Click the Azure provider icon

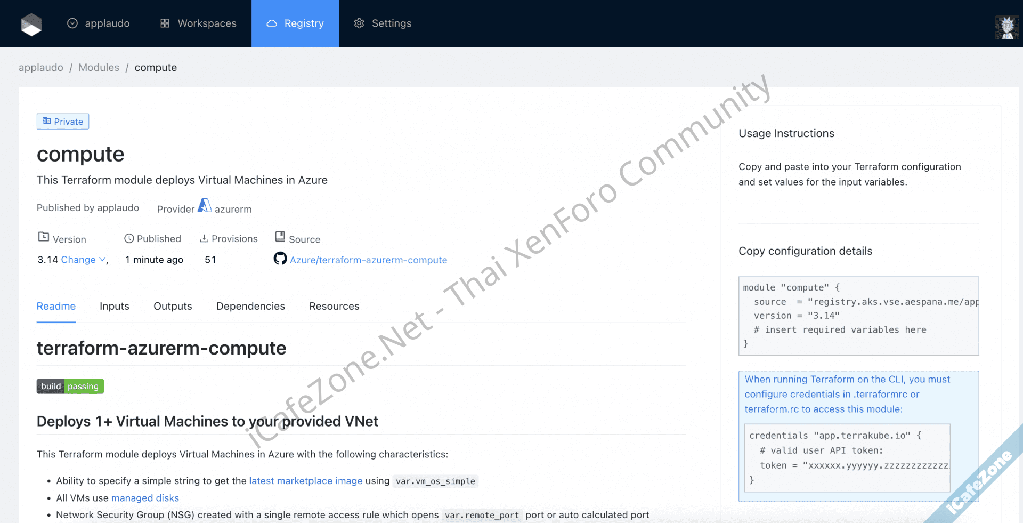(x=205, y=206)
